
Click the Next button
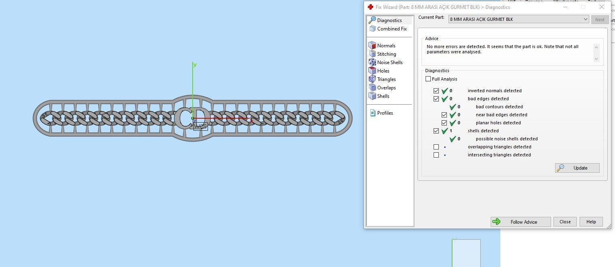[600, 20]
